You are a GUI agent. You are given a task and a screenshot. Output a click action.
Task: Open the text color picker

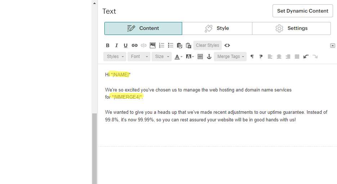178,57
